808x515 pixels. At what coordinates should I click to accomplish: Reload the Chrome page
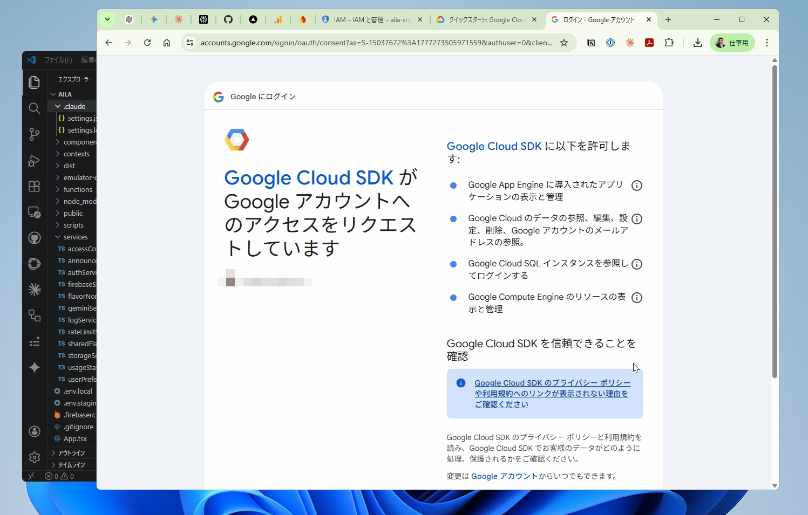pos(147,43)
